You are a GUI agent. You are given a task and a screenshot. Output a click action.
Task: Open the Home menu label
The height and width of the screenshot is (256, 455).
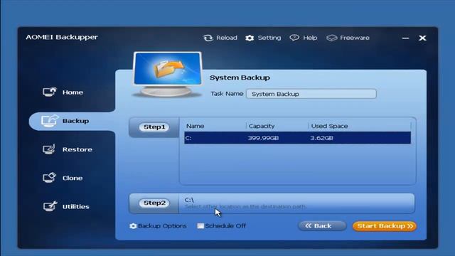[73, 92]
